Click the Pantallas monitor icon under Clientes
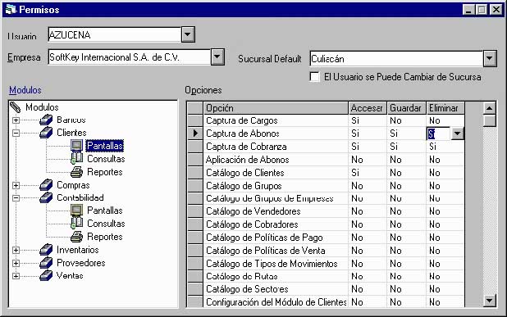This screenshot has height=317, width=507. point(76,146)
